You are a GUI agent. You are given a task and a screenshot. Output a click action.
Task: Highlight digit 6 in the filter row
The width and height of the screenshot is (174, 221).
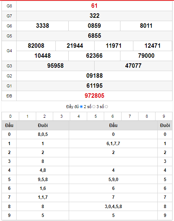click(113, 116)
